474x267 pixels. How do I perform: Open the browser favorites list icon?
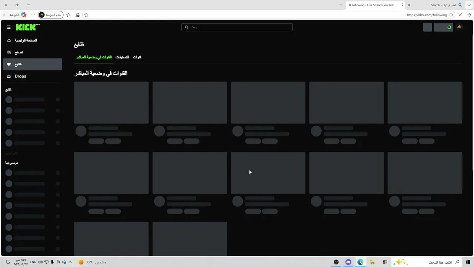[69, 15]
